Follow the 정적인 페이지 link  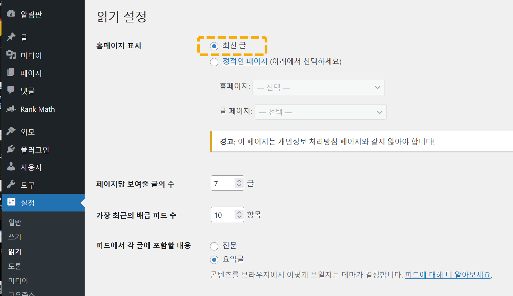pos(245,62)
